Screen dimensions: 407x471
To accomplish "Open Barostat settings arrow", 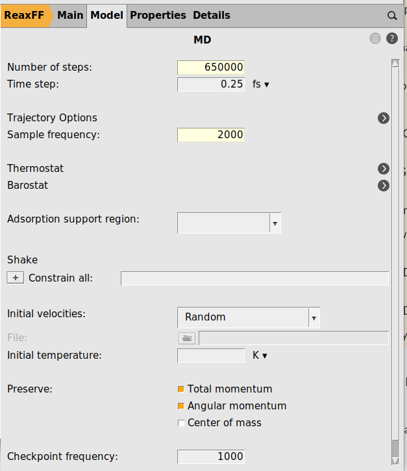I will (x=384, y=186).
